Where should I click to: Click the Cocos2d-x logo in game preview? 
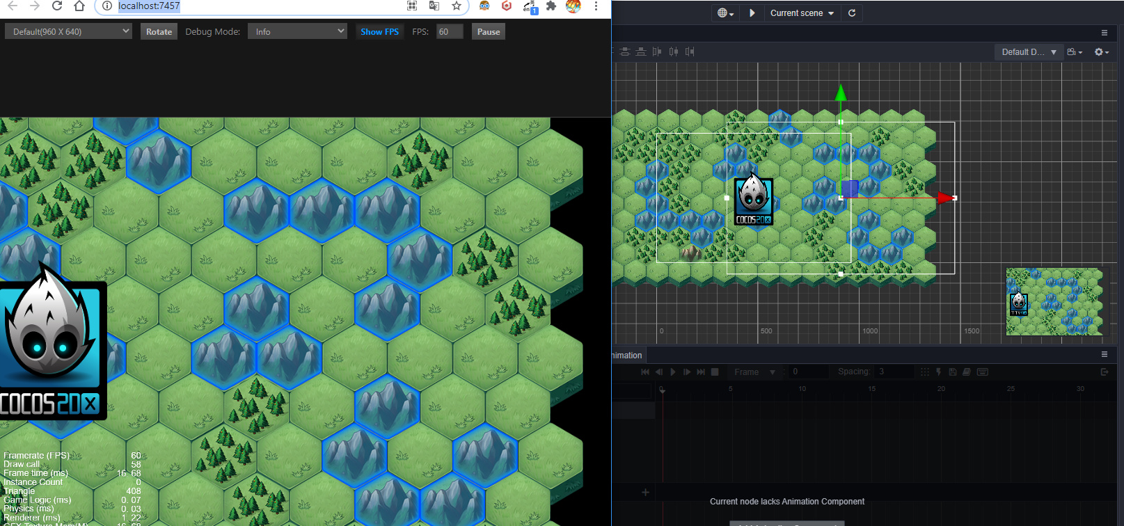coord(52,342)
